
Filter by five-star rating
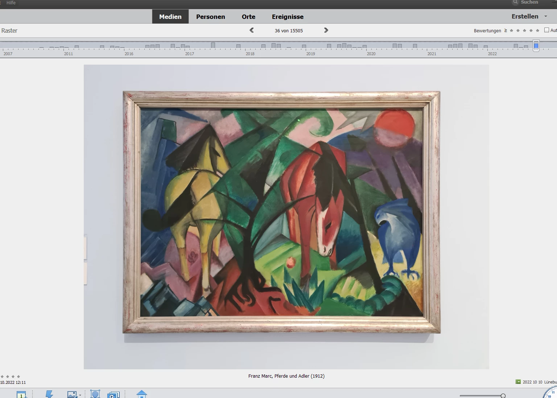tap(537, 31)
